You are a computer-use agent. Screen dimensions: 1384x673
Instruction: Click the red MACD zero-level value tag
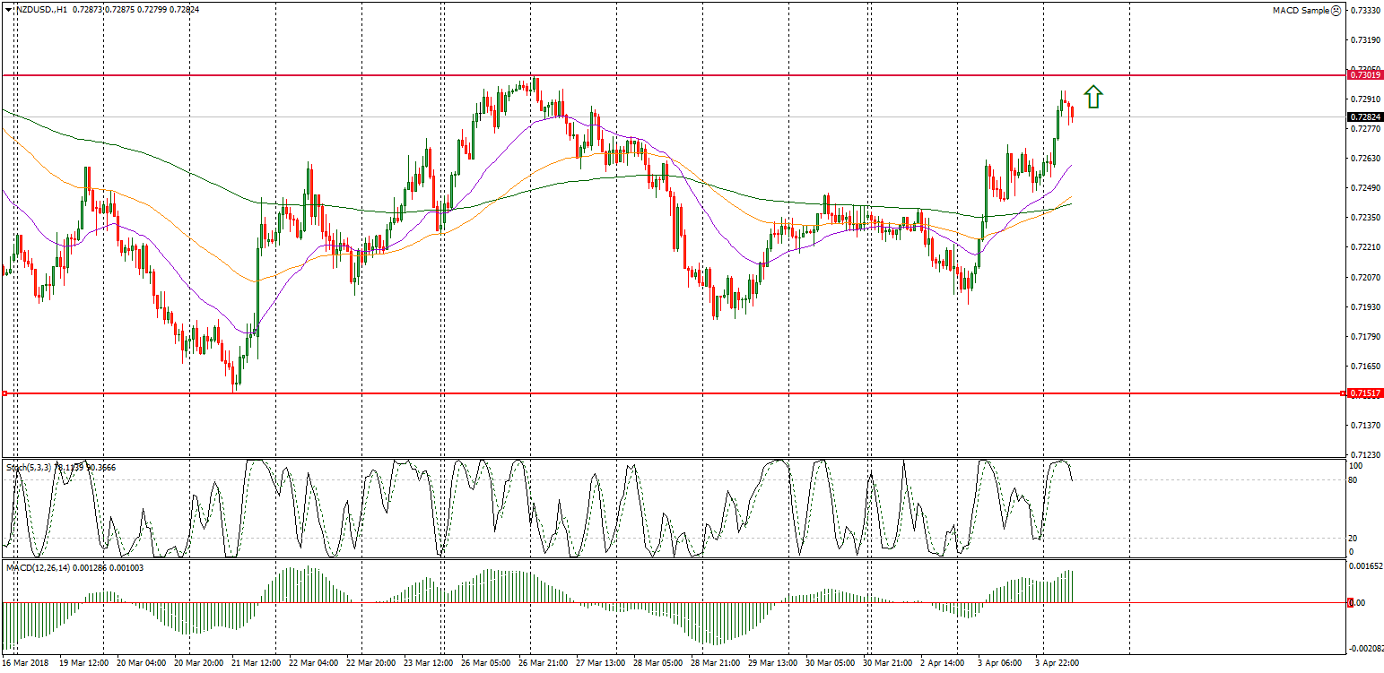coord(1351,603)
